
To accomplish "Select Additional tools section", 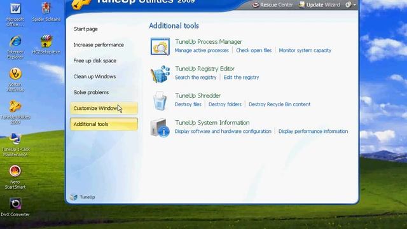I will (x=104, y=124).
